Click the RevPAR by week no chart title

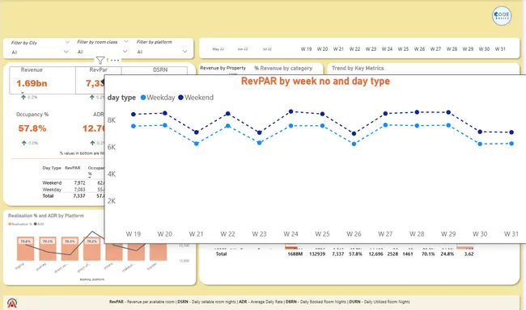click(x=316, y=81)
